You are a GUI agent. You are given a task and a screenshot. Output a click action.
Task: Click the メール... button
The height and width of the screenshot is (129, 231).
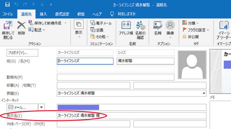22,107
